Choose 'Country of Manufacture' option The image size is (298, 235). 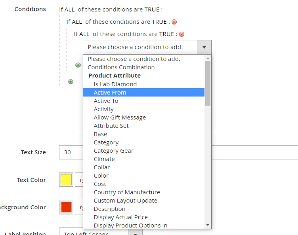pyautogui.click(x=127, y=192)
